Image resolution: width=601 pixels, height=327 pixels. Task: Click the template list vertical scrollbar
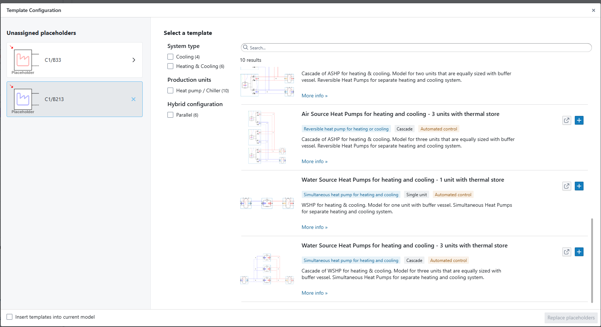592,260
